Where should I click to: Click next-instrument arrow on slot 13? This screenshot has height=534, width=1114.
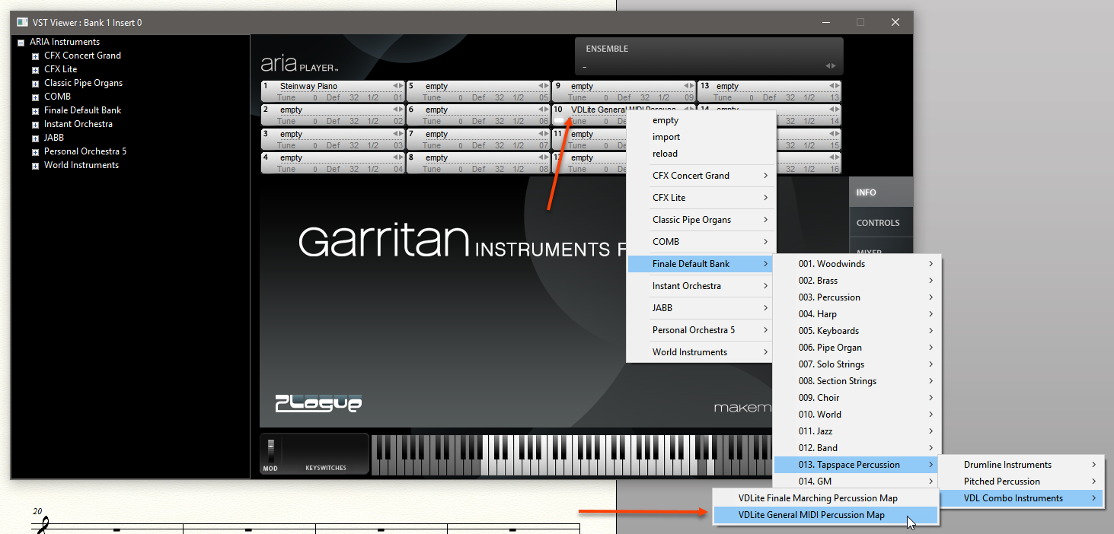[x=838, y=86]
